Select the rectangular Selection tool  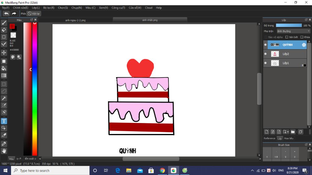pos(4,84)
